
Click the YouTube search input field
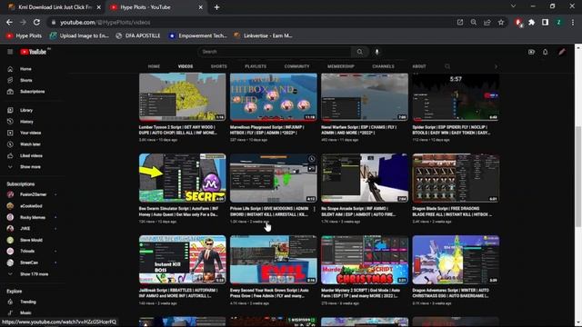(275, 52)
